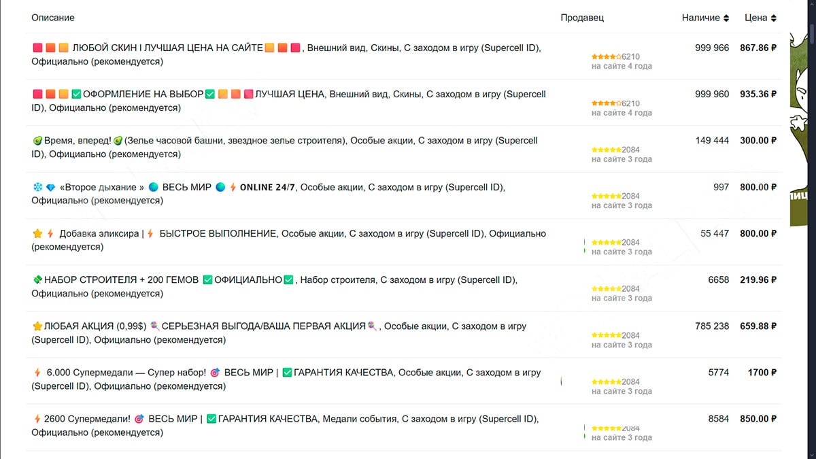Click the 785 238 stock value

pos(712,326)
